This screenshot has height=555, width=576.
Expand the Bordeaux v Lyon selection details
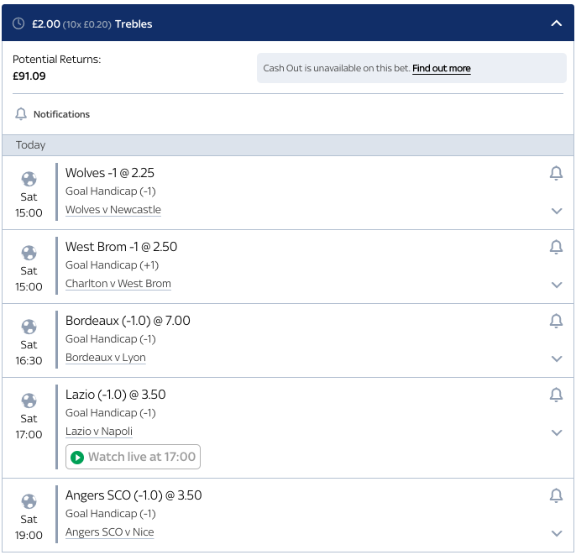pyautogui.click(x=557, y=359)
